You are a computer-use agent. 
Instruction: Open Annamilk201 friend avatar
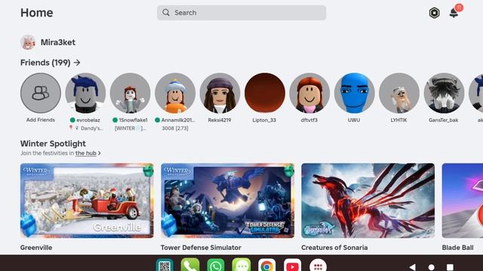[x=175, y=93]
